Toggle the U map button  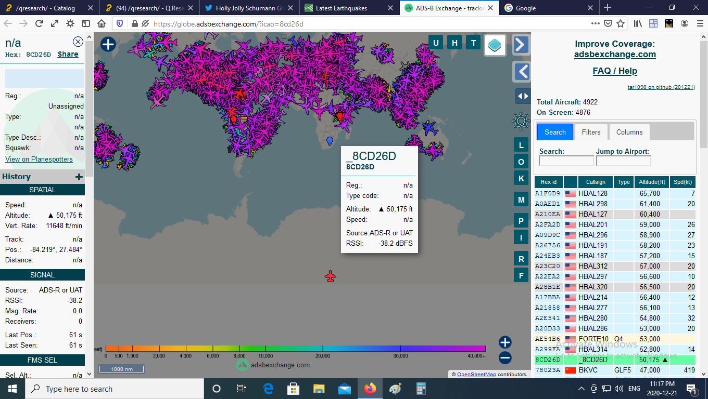(436, 43)
